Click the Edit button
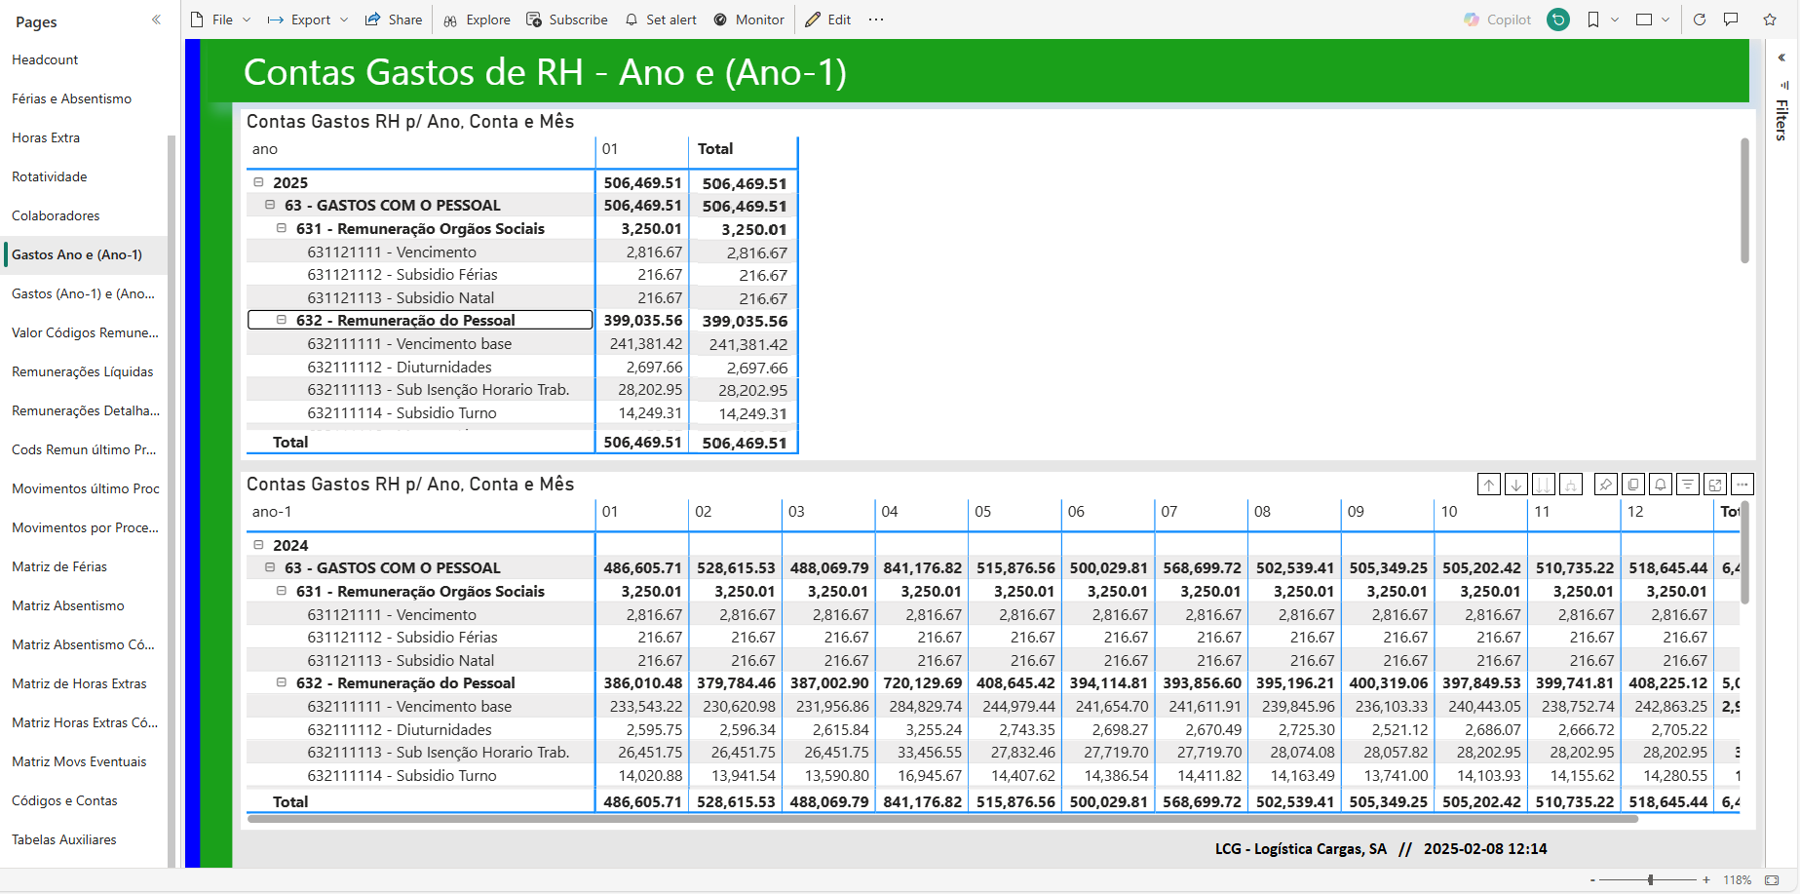Viewport: 1800px width, 894px height. tap(828, 19)
